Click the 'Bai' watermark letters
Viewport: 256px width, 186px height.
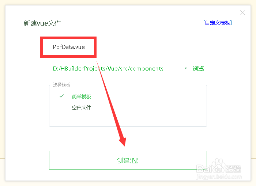[x=204, y=169]
